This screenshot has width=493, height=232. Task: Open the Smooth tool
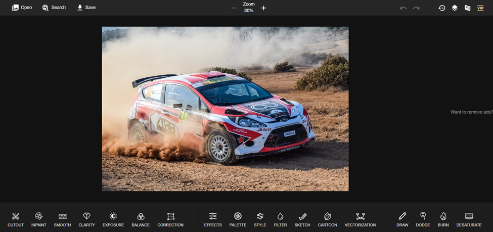(62, 220)
